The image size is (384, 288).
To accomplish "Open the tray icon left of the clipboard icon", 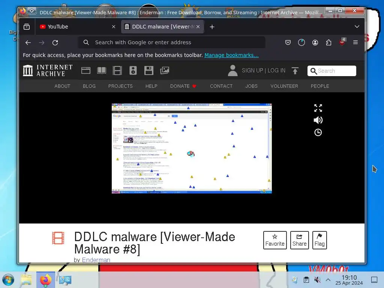I will (x=295, y=280).
